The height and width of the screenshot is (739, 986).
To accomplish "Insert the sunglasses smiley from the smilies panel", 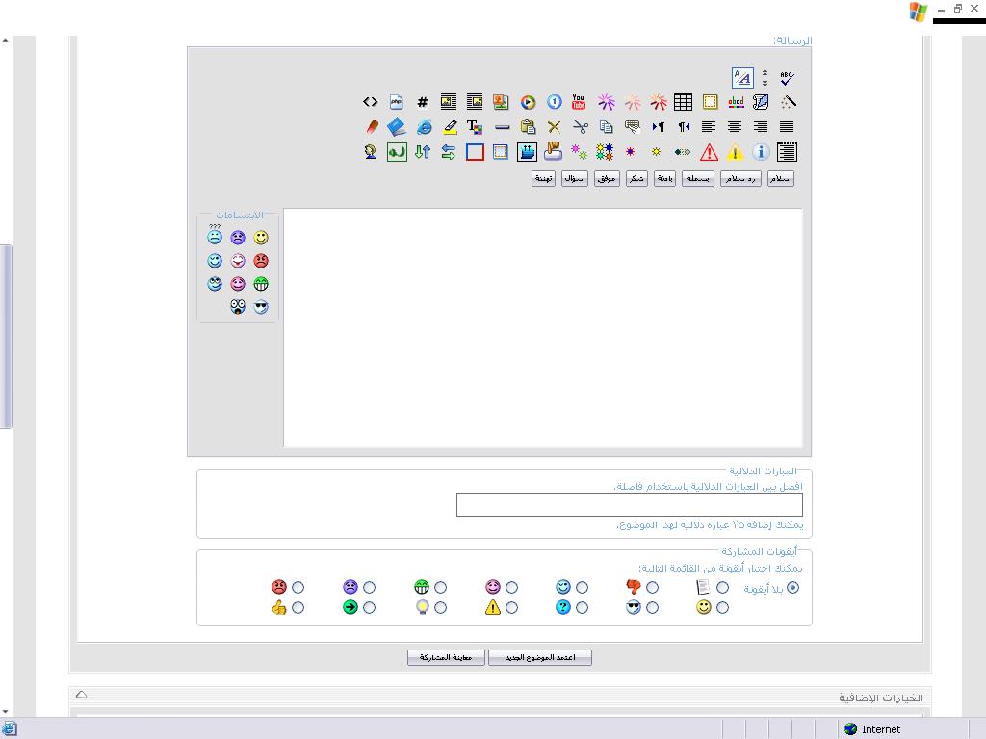I will pyautogui.click(x=261, y=307).
